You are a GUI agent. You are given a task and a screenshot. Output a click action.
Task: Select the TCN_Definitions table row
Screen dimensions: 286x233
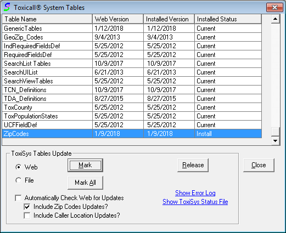pyautogui.click(x=132, y=90)
